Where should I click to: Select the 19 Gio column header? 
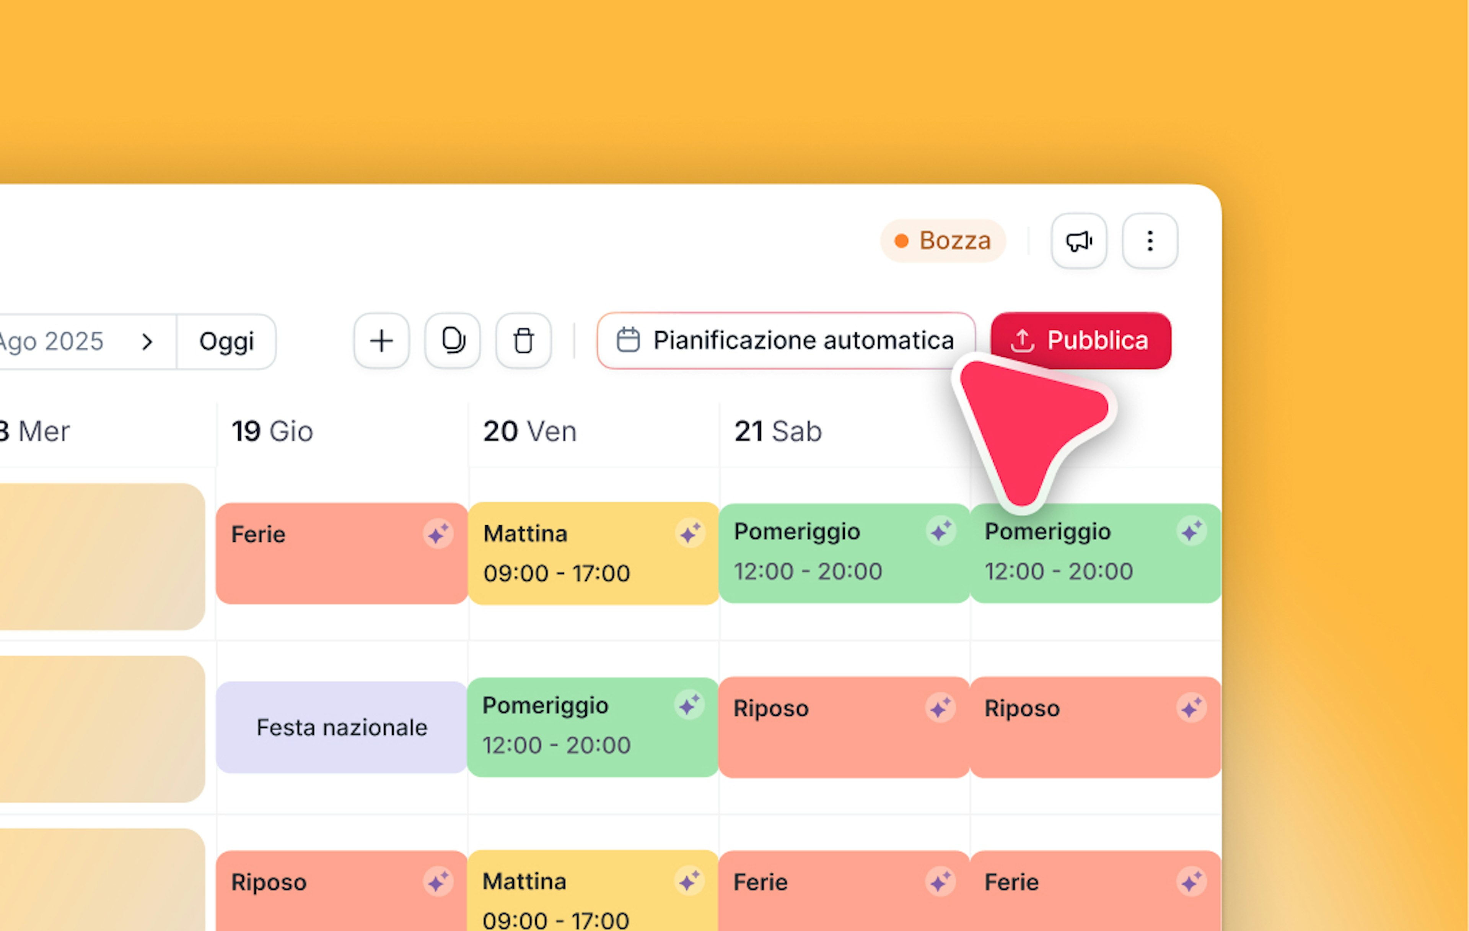(272, 432)
